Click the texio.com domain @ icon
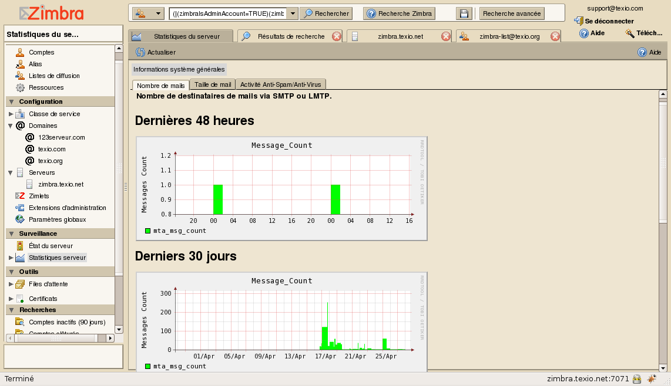Screen dimensions: 671x386 29,149
